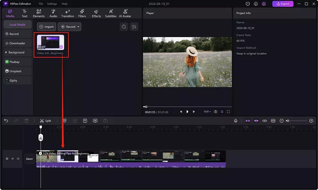Fit the timeline to window width
318x190 pixels.
pos(273,121)
